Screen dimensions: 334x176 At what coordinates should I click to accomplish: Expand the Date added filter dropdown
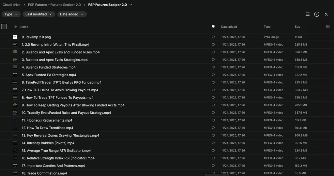pos(72,14)
